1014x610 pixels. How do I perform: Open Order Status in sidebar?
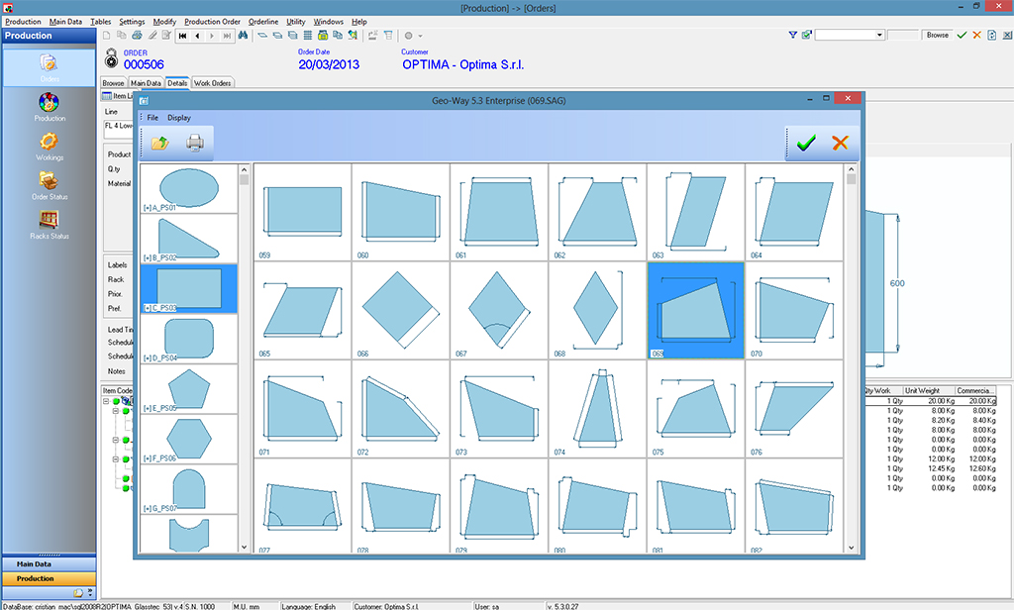[50, 185]
